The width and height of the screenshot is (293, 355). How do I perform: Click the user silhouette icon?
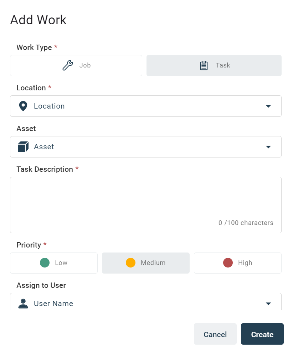coord(23,303)
